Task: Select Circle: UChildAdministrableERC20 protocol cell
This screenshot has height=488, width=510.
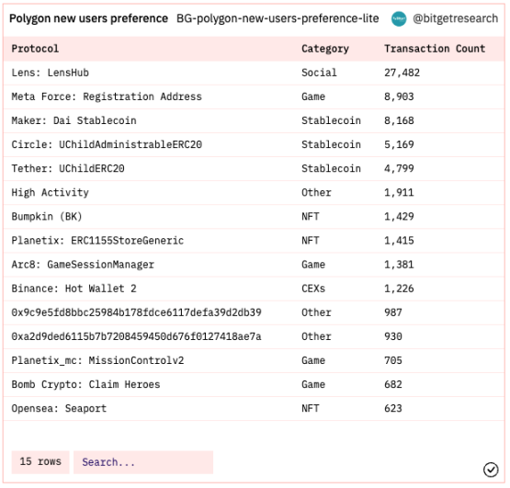Action: click(x=107, y=145)
